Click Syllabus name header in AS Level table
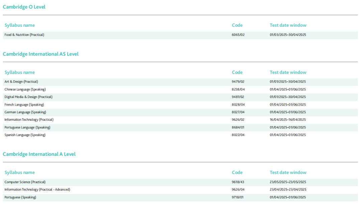Screen dimensions: 361x204 [x=20, y=72]
